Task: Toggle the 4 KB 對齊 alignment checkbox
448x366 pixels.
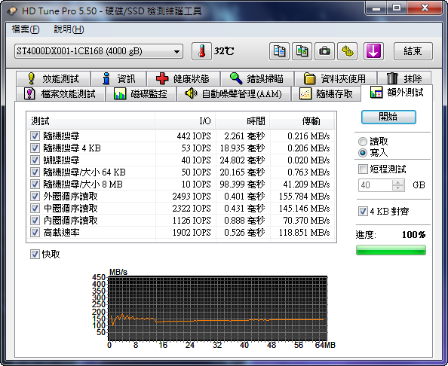Action: 363,212
